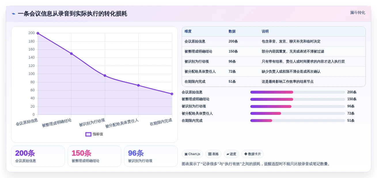Click description 包含录音、发言、聊天补充和临时决定
Screen dimensions: 377x178
(x=291, y=42)
